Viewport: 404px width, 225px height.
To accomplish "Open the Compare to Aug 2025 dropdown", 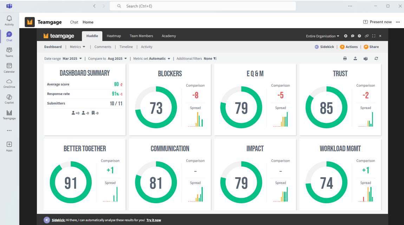I will [117, 59].
